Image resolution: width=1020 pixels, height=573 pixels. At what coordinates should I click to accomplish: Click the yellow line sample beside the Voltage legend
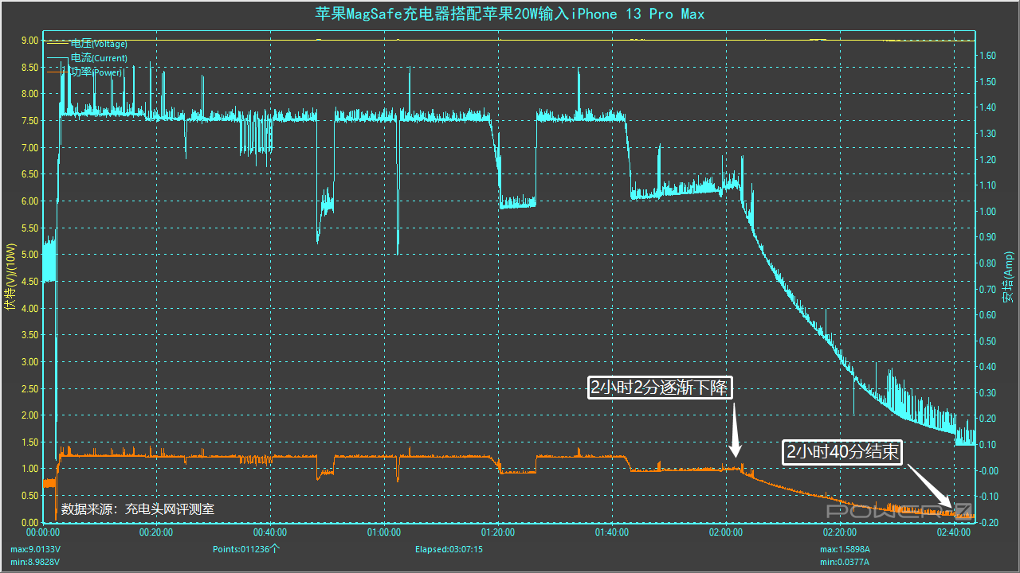click(58, 44)
